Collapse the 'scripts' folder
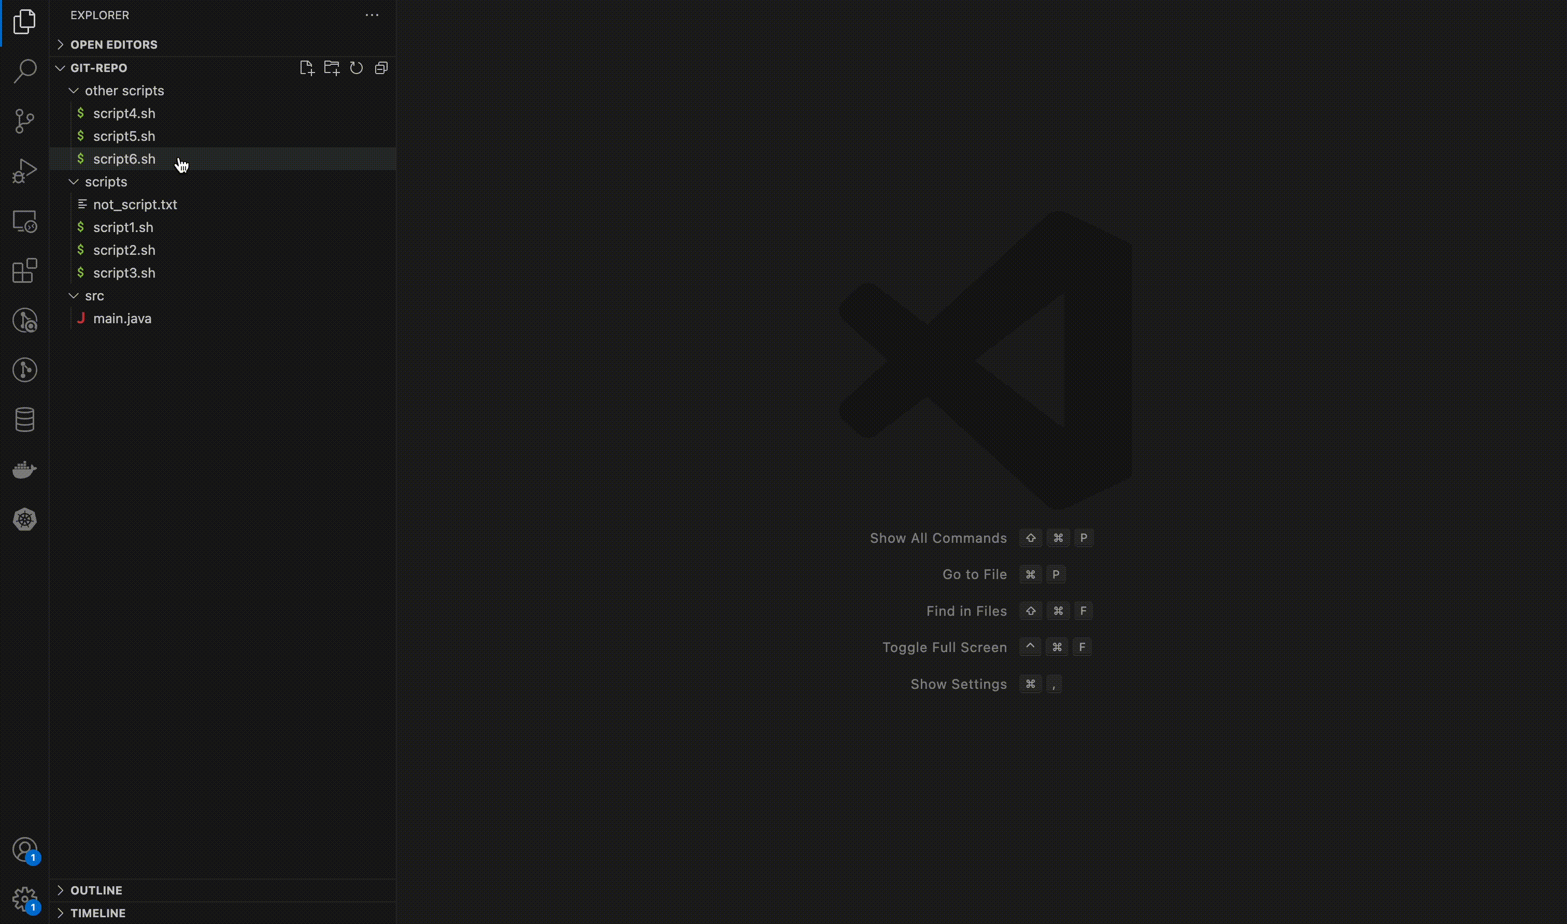Screen dimensions: 1567x924 pos(106,182)
